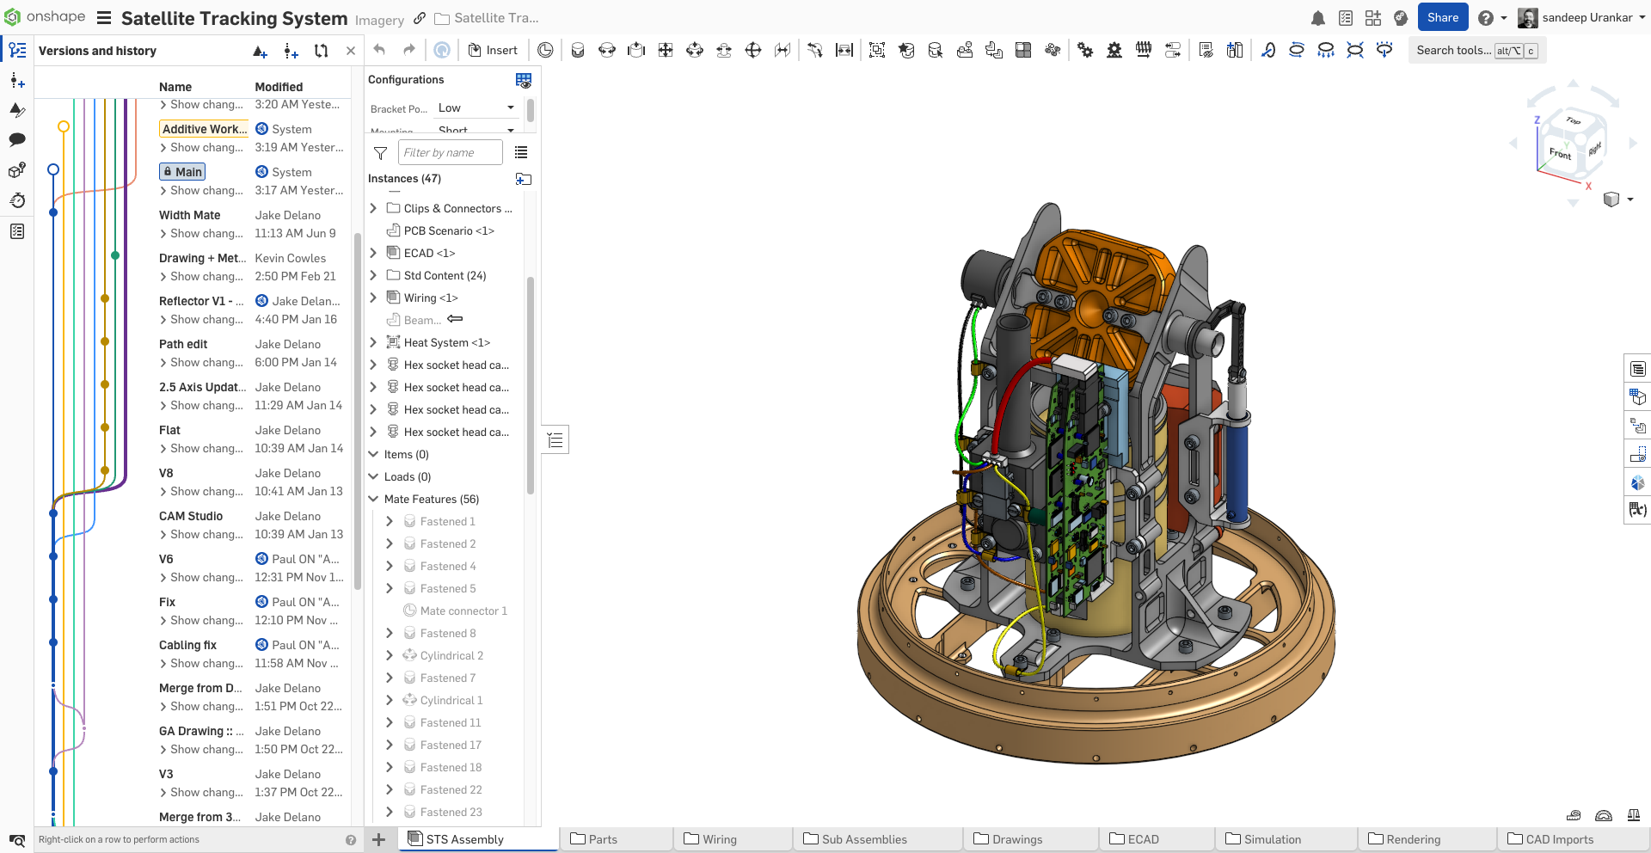The width and height of the screenshot is (1651, 853).
Task: Switch to the Parts tab
Action: click(615, 839)
